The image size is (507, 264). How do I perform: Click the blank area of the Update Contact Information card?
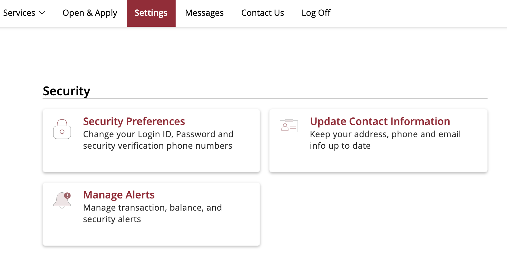378,162
